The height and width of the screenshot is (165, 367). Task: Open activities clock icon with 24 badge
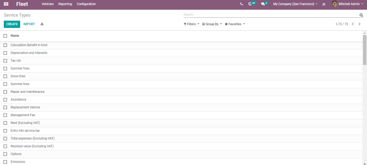(252, 4)
